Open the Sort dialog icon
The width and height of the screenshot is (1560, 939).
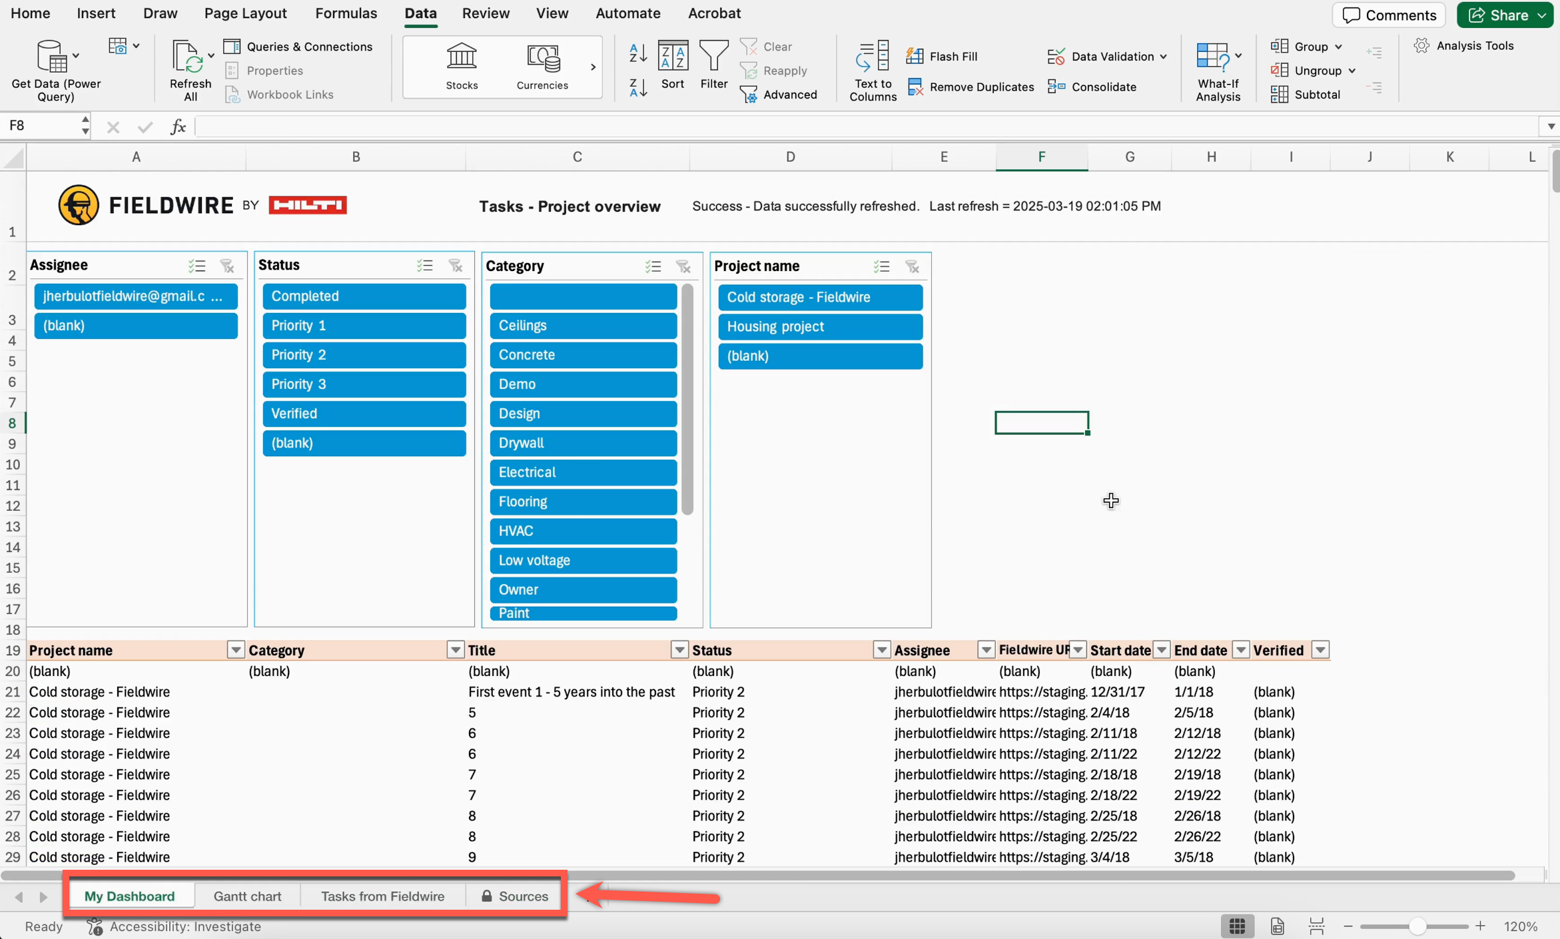[x=672, y=56]
